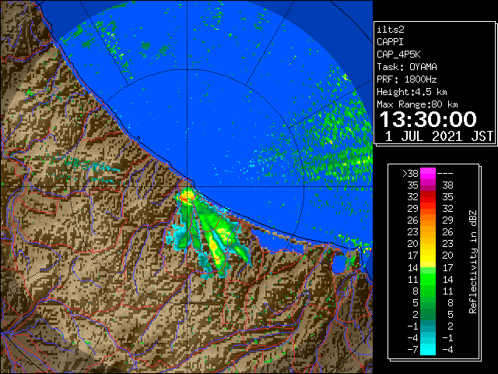
Task: Click the orange 26 legend color band
Action: tap(428, 221)
